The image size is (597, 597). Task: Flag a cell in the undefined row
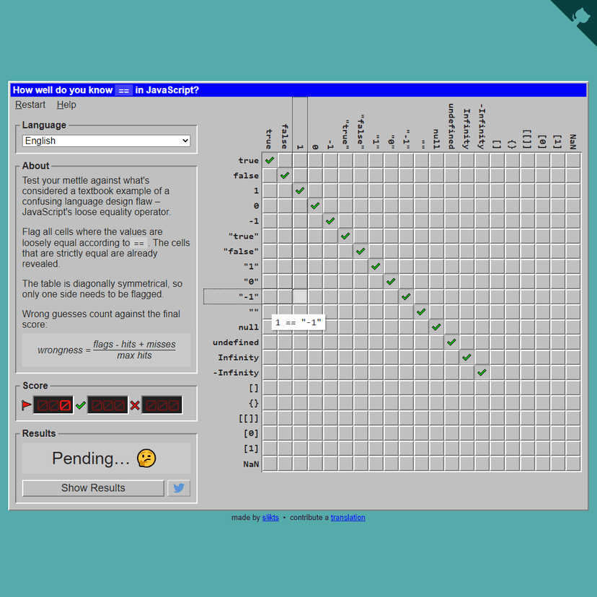(x=269, y=342)
